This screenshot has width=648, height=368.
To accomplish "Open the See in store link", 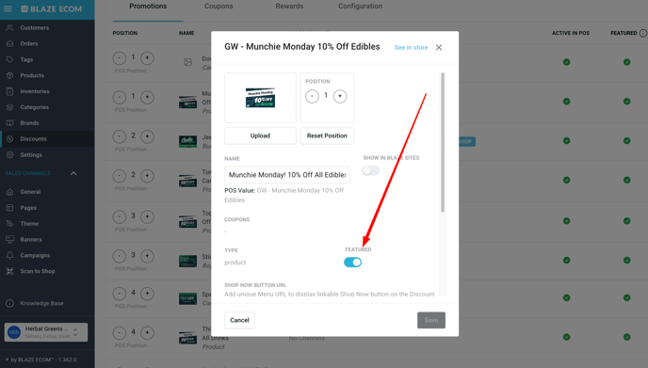I will click(x=411, y=47).
